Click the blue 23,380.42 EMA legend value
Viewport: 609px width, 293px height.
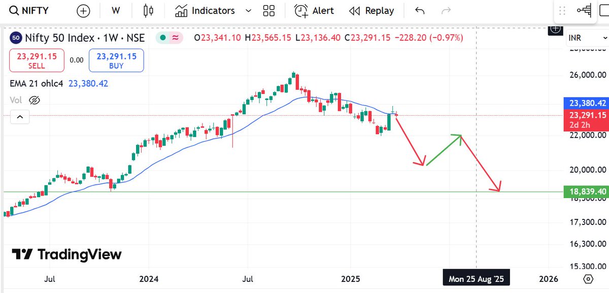(x=88, y=83)
